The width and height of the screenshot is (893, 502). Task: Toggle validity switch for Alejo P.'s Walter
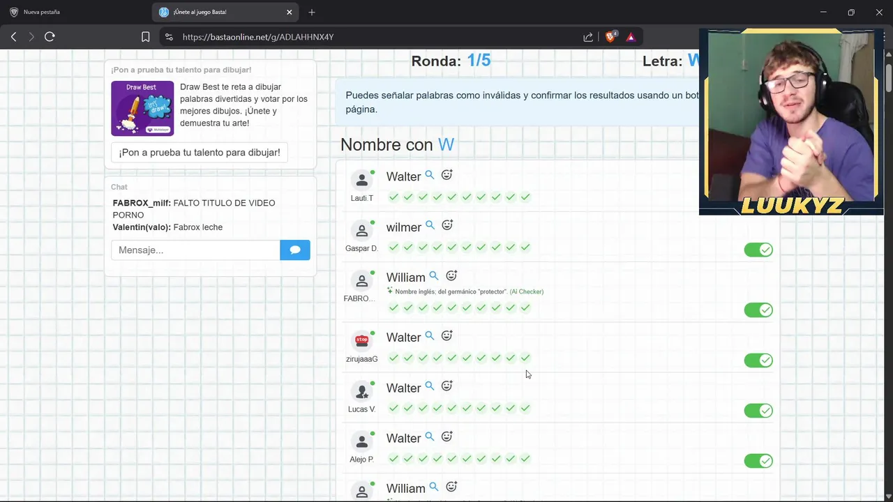758,461
